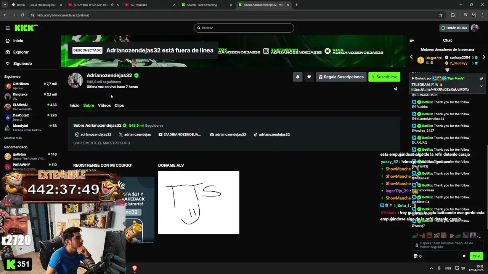Click the green Chat send button

tap(477, 256)
